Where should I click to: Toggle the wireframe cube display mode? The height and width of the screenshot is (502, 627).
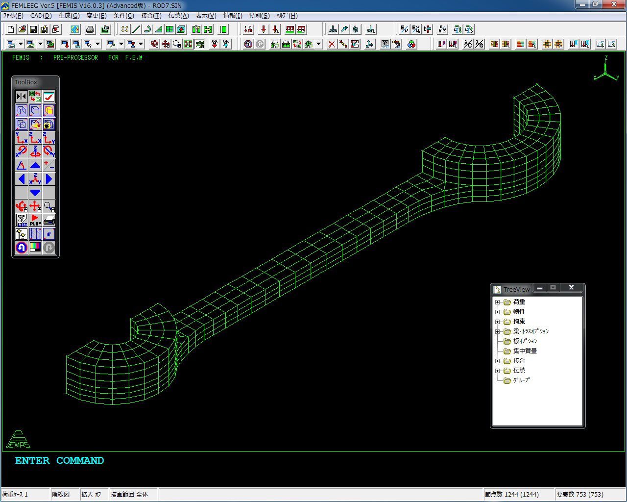point(22,110)
